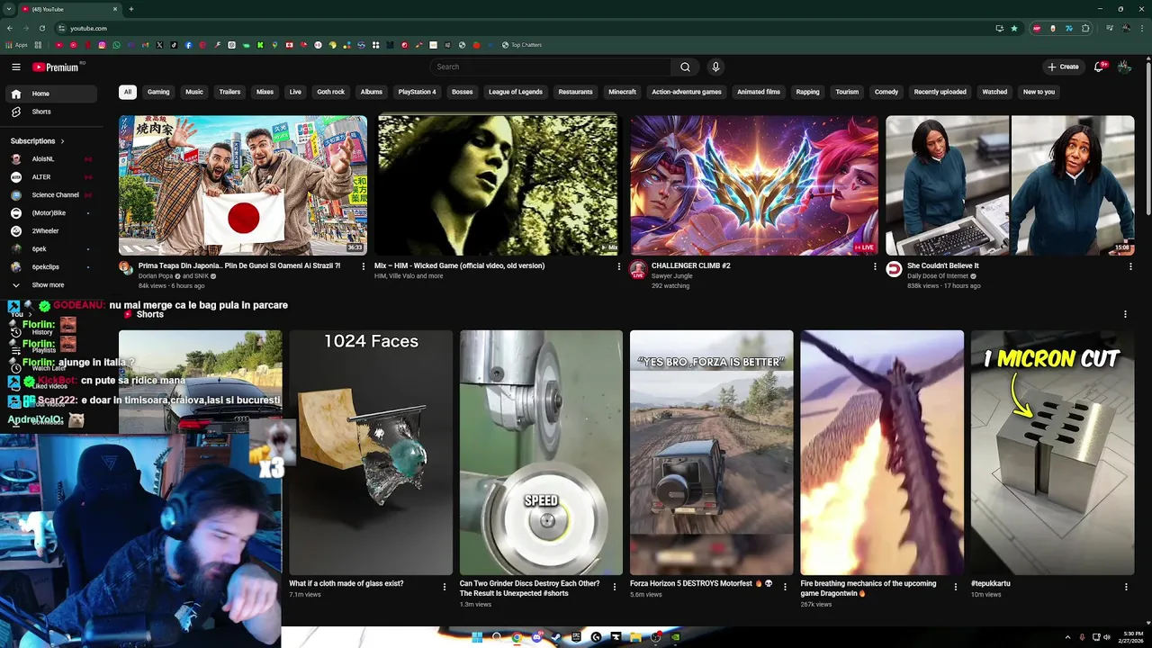Open the Top Chatters bookmark
Image resolution: width=1152 pixels, height=648 pixels.
point(522,45)
